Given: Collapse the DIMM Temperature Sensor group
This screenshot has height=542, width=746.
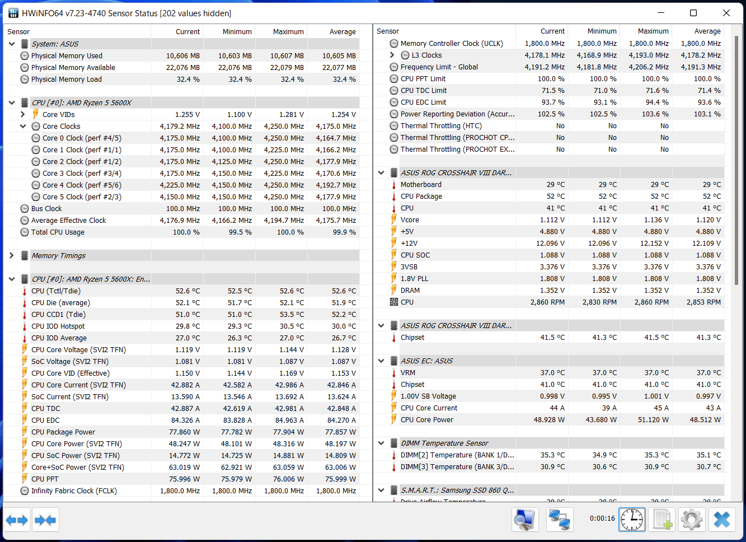Looking at the screenshot, I should pyautogui.click(x=381, y=443).
